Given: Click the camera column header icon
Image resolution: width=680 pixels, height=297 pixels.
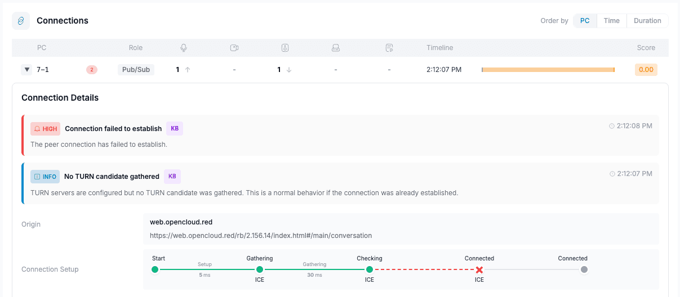Looking at the screenshot, I should coord(234,48).
